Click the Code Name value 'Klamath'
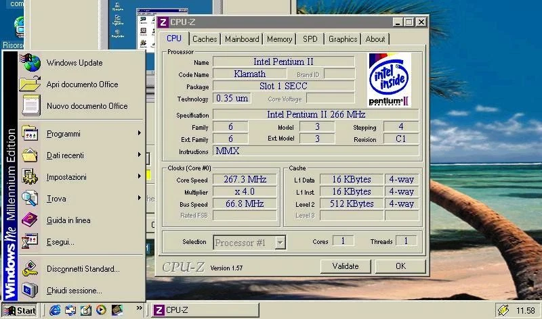The width and height of the screenshot is (542, 319). pos(249,74)
